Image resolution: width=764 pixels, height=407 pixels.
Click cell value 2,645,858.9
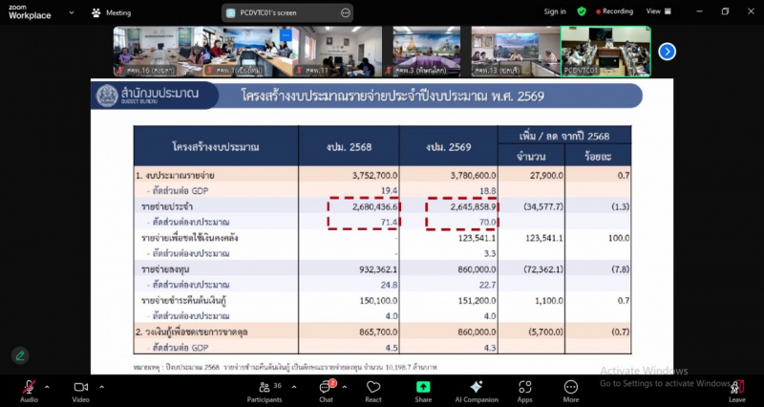[x=472, y=206]
